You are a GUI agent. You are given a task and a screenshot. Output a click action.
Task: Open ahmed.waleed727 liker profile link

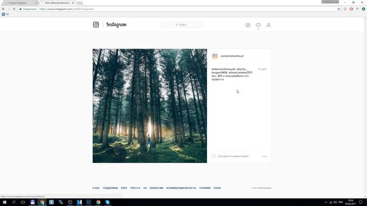click(240, 73)
